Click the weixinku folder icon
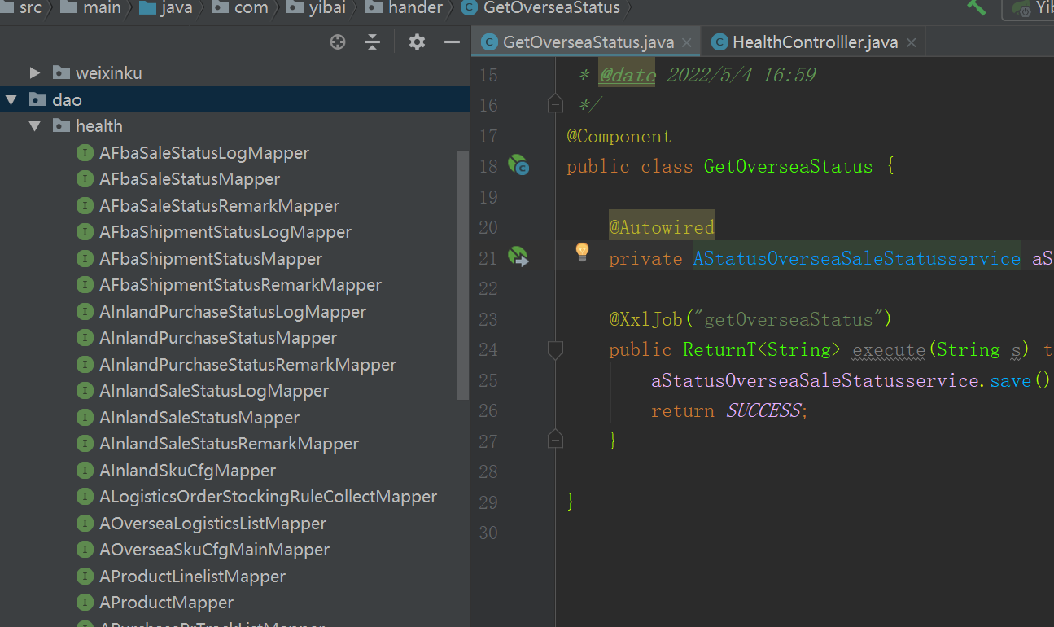The height and width of the screenshot is (627, 1054). (61, 72)
